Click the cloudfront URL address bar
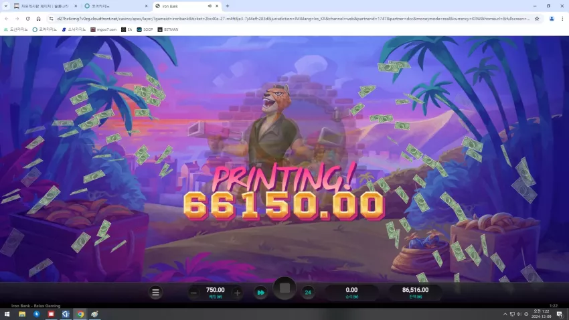Viewport: 569px width, 320px height. pyautogui.click(x=293, y=19)
